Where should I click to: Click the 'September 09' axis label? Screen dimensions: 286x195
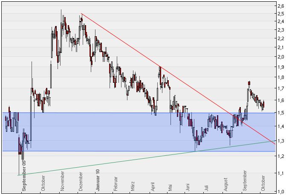[x=24, y=176]
